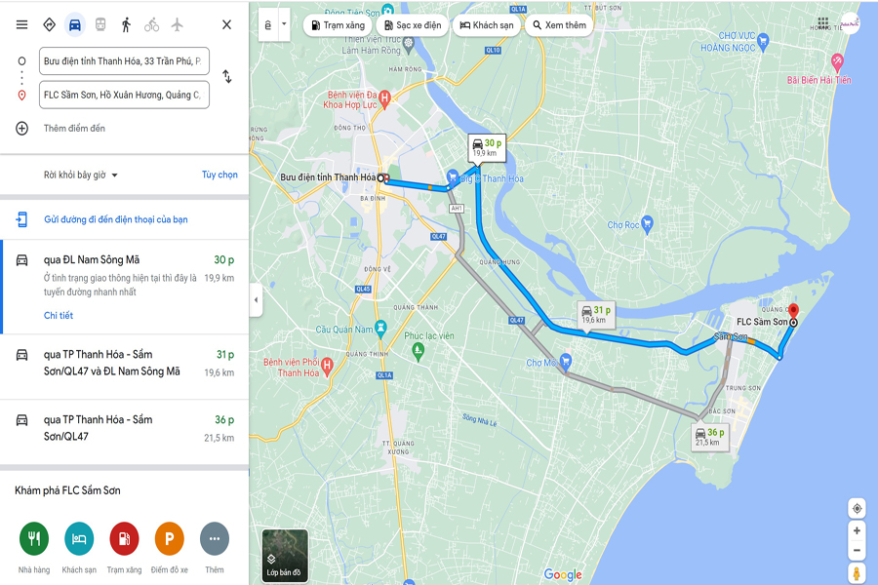This screenshot has width=878, height=585.
Task: Select the flight travel mode
Action: (x=177, y=24)
